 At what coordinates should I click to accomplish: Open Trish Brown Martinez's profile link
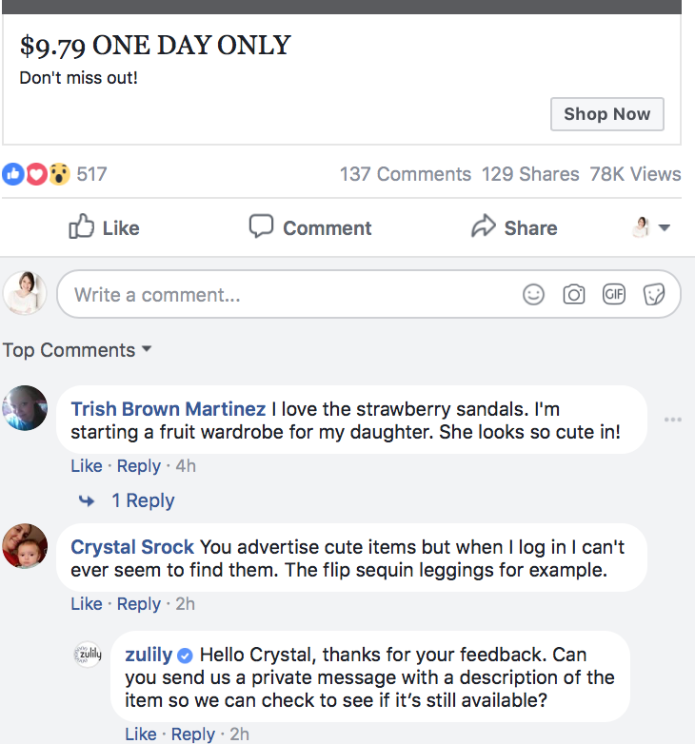coord(169,409)
